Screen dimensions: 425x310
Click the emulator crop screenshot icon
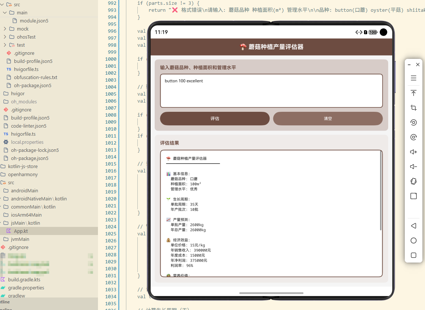413,108
